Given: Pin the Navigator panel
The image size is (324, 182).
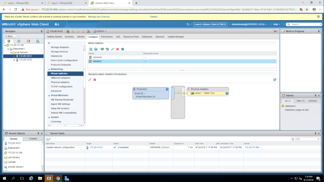Looking at the screenshot, I should pyautogui.click(x=41, y=31).
